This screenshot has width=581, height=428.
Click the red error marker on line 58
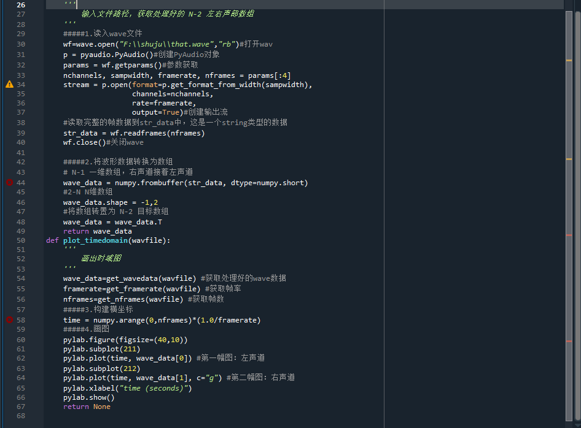pyautogui.click(x=10, y=319)
